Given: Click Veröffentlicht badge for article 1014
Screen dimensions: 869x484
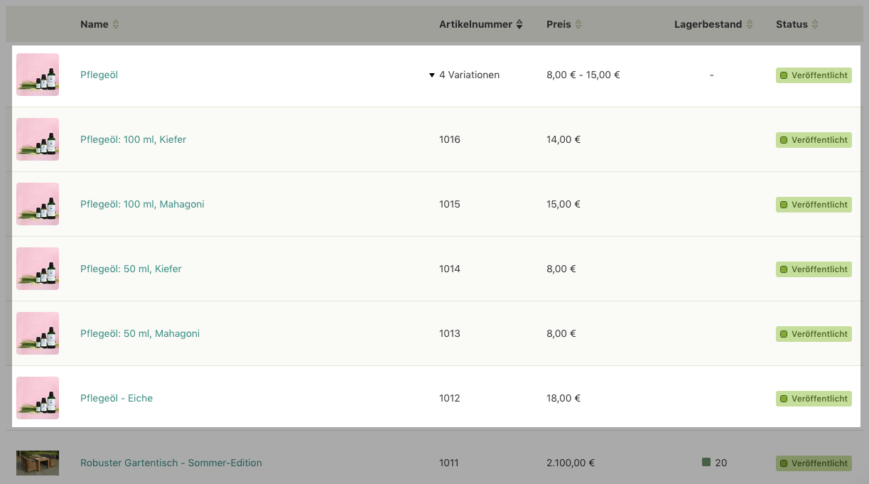Looking at the screenshot, I should tap(814, 269).
